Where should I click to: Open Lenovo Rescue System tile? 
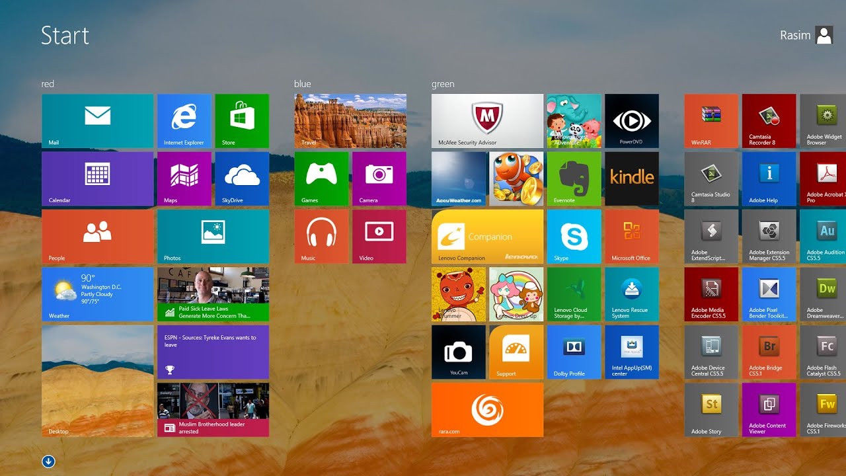632,294
